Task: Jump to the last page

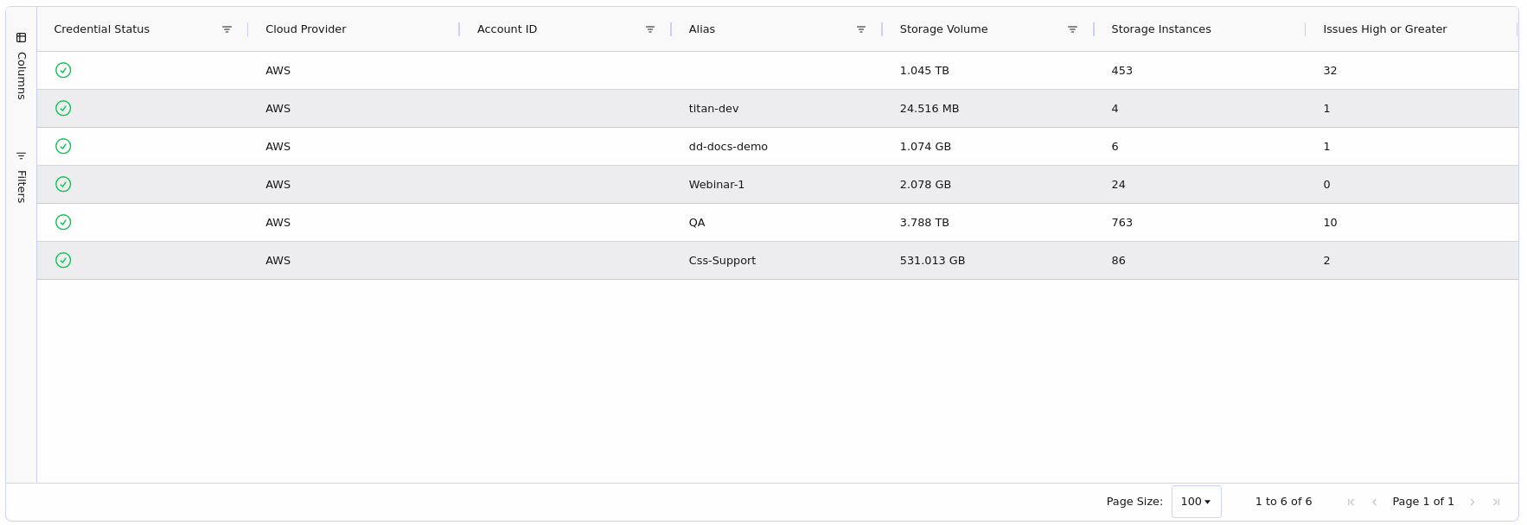Action: (1496, 502)
